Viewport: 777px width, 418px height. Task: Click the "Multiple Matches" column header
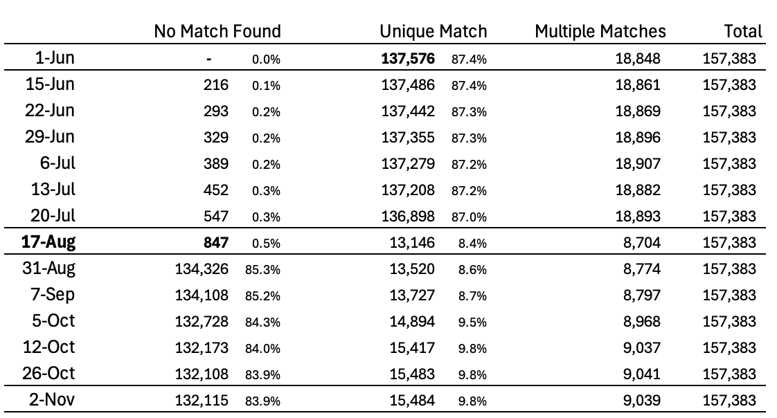[600, 31]
